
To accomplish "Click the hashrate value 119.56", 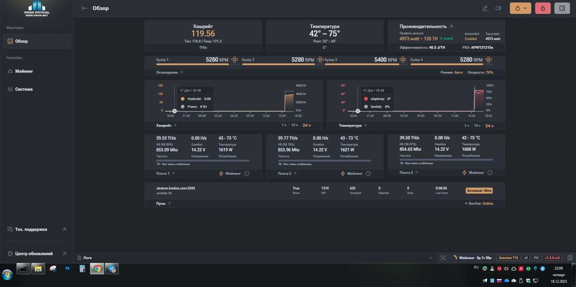I will (x=203, y=34).
